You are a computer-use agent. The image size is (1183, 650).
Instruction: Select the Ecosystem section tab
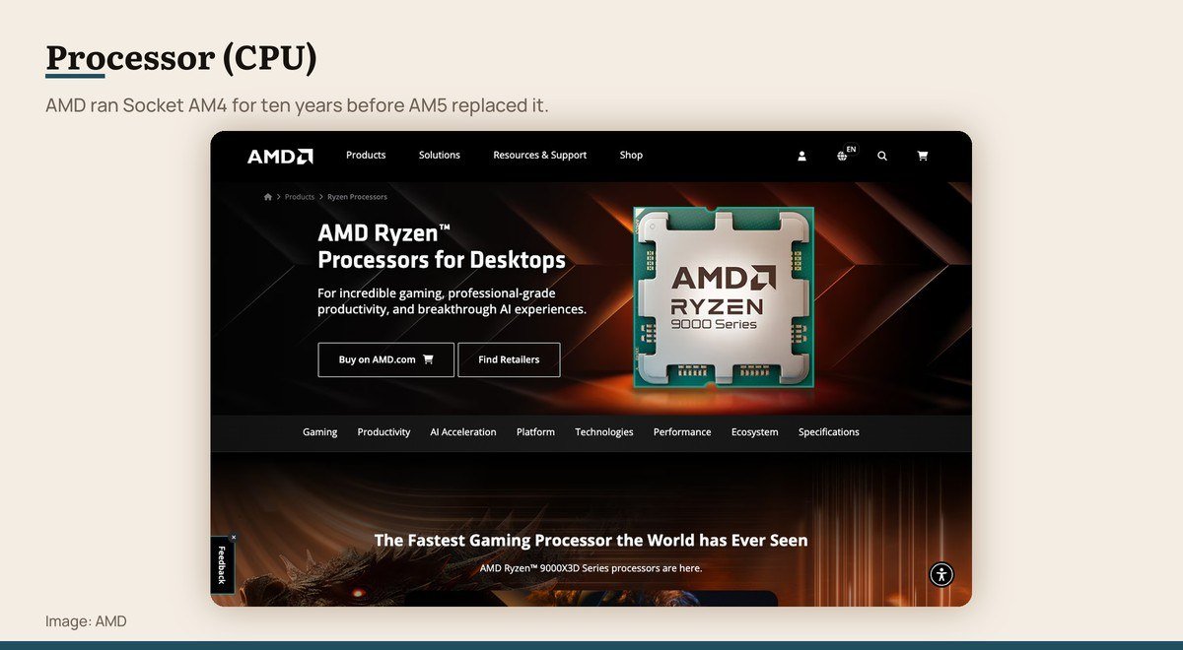755,432
